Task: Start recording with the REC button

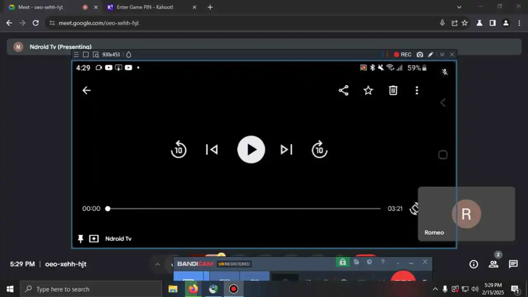Action: pyautogui.click(x=403, y=54)
